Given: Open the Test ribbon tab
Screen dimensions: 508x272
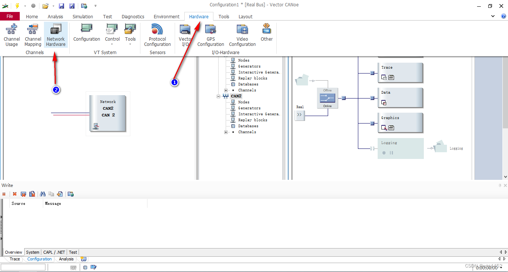Looking at the screenshot, I should pyautogui.click(x=108, y=16).
